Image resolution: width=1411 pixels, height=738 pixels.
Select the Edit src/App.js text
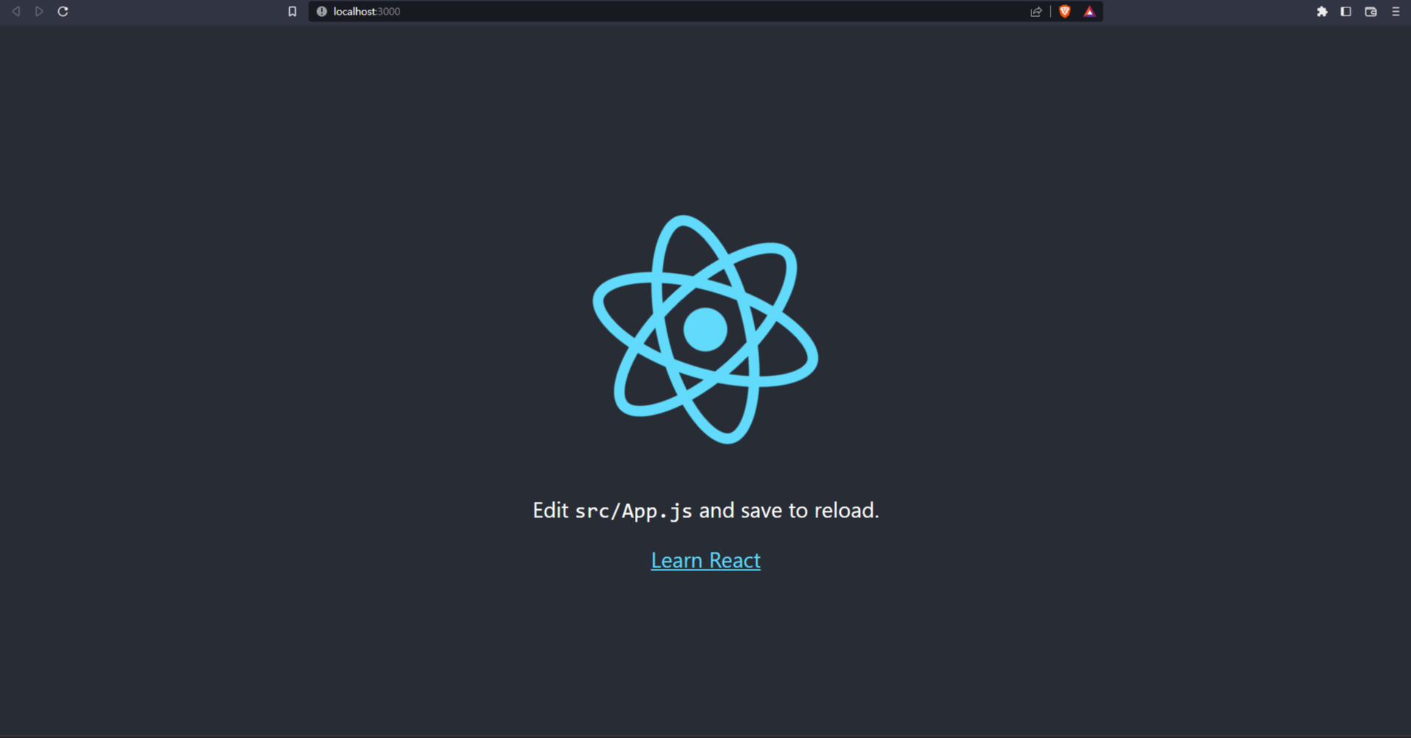pyautogui.click(x=705, y=509)
